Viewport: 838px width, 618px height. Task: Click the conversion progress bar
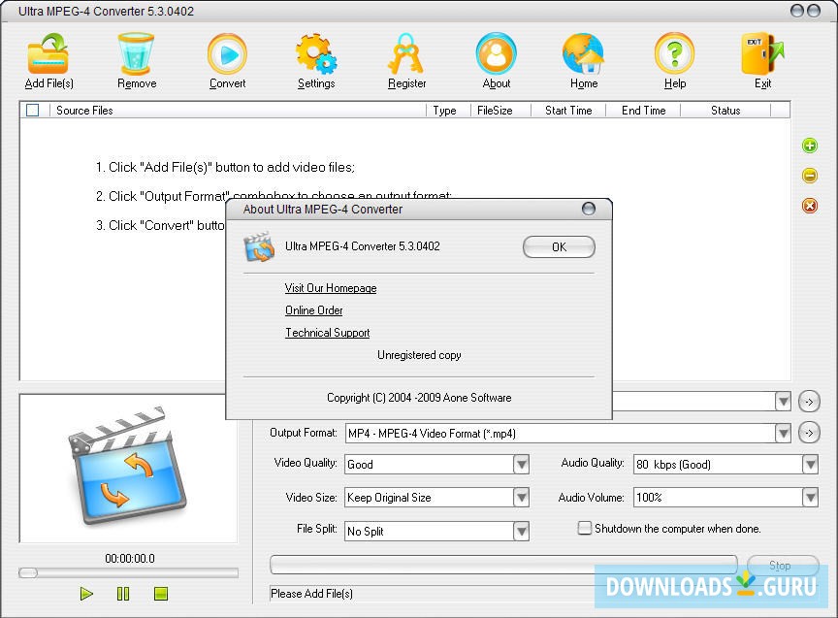(x=503, y=565)
